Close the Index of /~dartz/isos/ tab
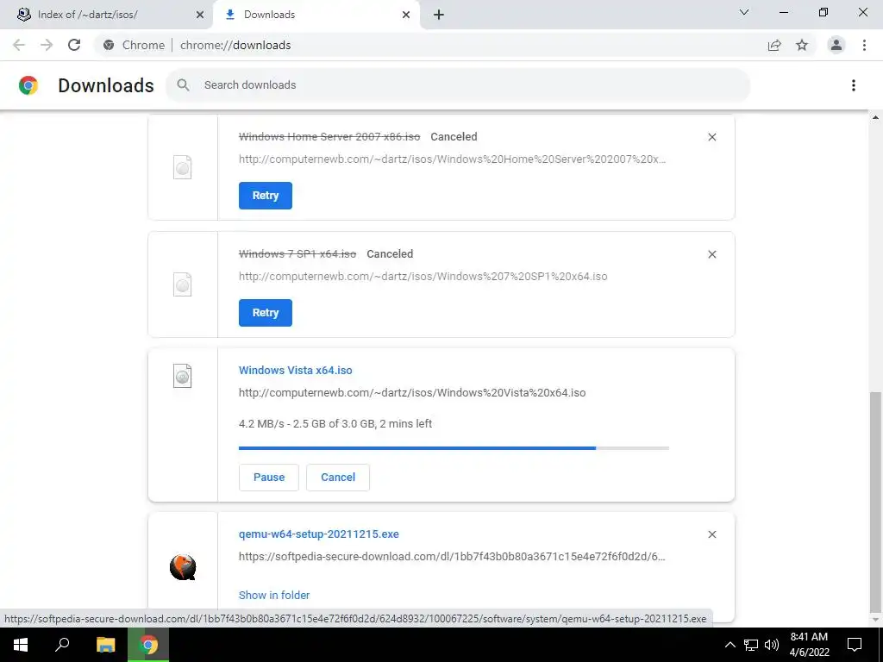Screen dimensions: 883x662 (200, 15)
